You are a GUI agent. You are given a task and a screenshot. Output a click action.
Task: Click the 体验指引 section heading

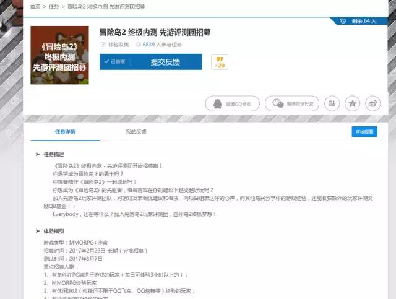[54, 232]
